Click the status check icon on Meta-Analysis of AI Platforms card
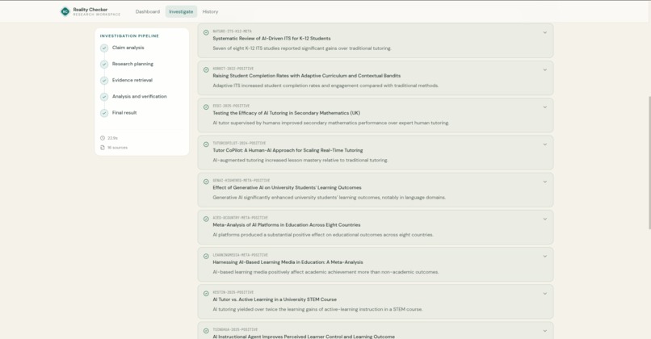 pos(206,219)
